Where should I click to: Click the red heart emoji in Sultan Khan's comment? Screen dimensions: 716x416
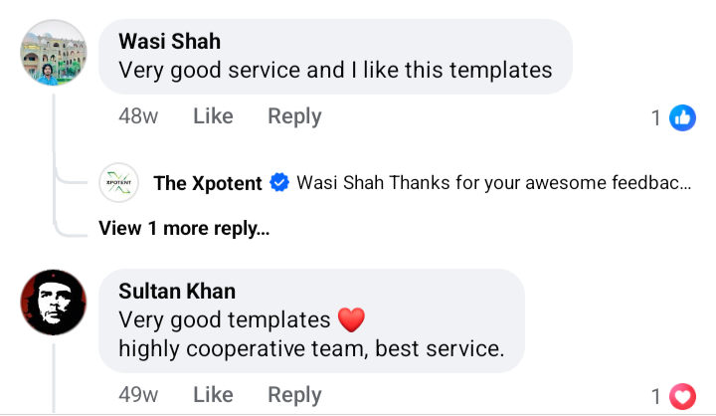352,320
